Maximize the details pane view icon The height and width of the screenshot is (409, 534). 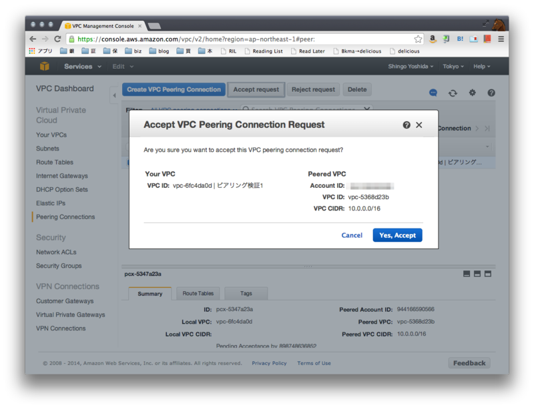pyautogui.click(x=488, y=274)
